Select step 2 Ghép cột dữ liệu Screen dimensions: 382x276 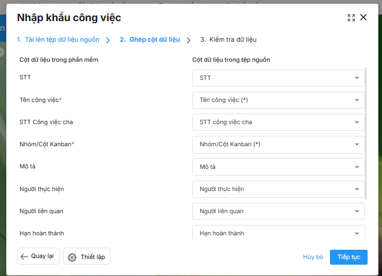[x=150, y=40]
